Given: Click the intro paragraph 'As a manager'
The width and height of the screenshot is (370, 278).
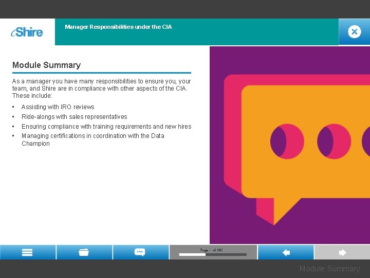Looking at the screenshot, I should 101,89.
